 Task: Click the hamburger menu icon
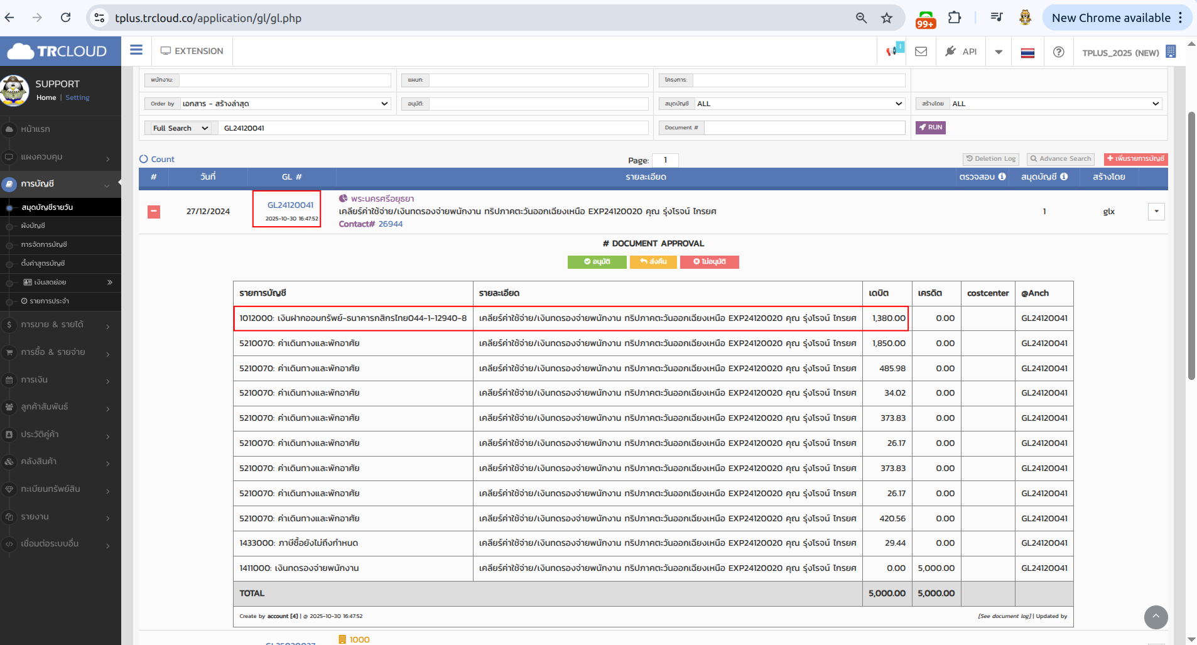(136, 50)
